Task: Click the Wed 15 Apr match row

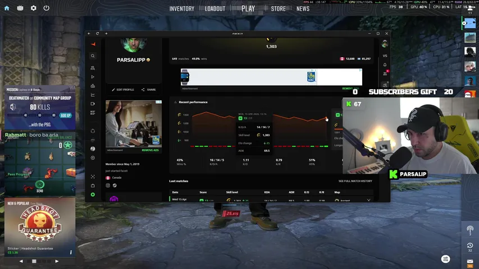Action: [271, 200]
